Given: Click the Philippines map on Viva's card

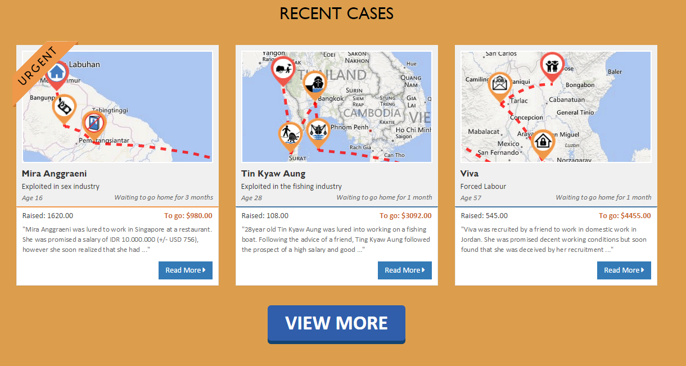Looking at the screenshot, I should point(556,107).
